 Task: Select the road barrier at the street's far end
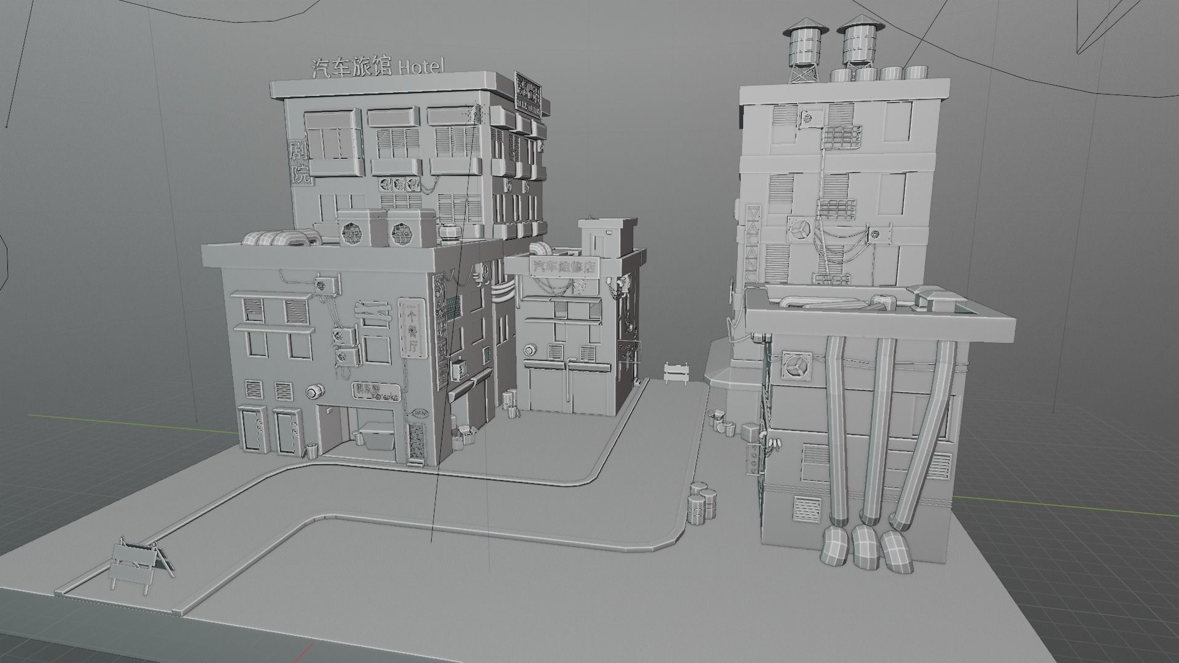click(677, 373)
